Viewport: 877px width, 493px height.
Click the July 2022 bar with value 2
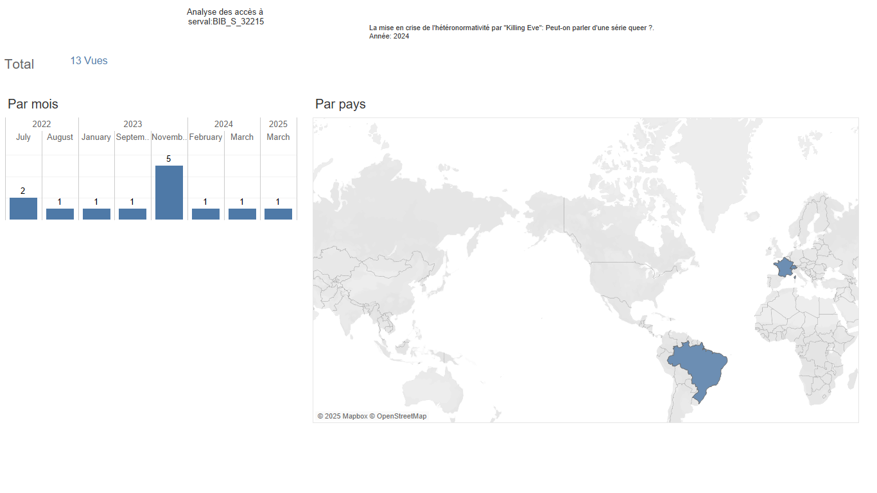[23, 209]
